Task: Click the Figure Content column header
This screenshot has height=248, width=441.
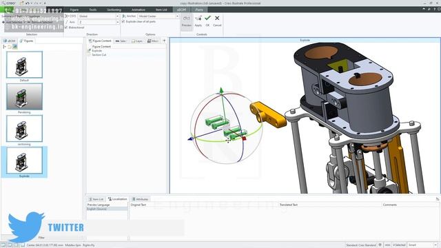Action: (101, 46)
